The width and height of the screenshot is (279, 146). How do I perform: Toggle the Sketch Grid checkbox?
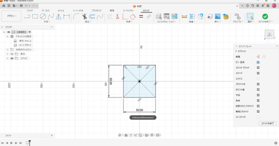coord(258,68)
